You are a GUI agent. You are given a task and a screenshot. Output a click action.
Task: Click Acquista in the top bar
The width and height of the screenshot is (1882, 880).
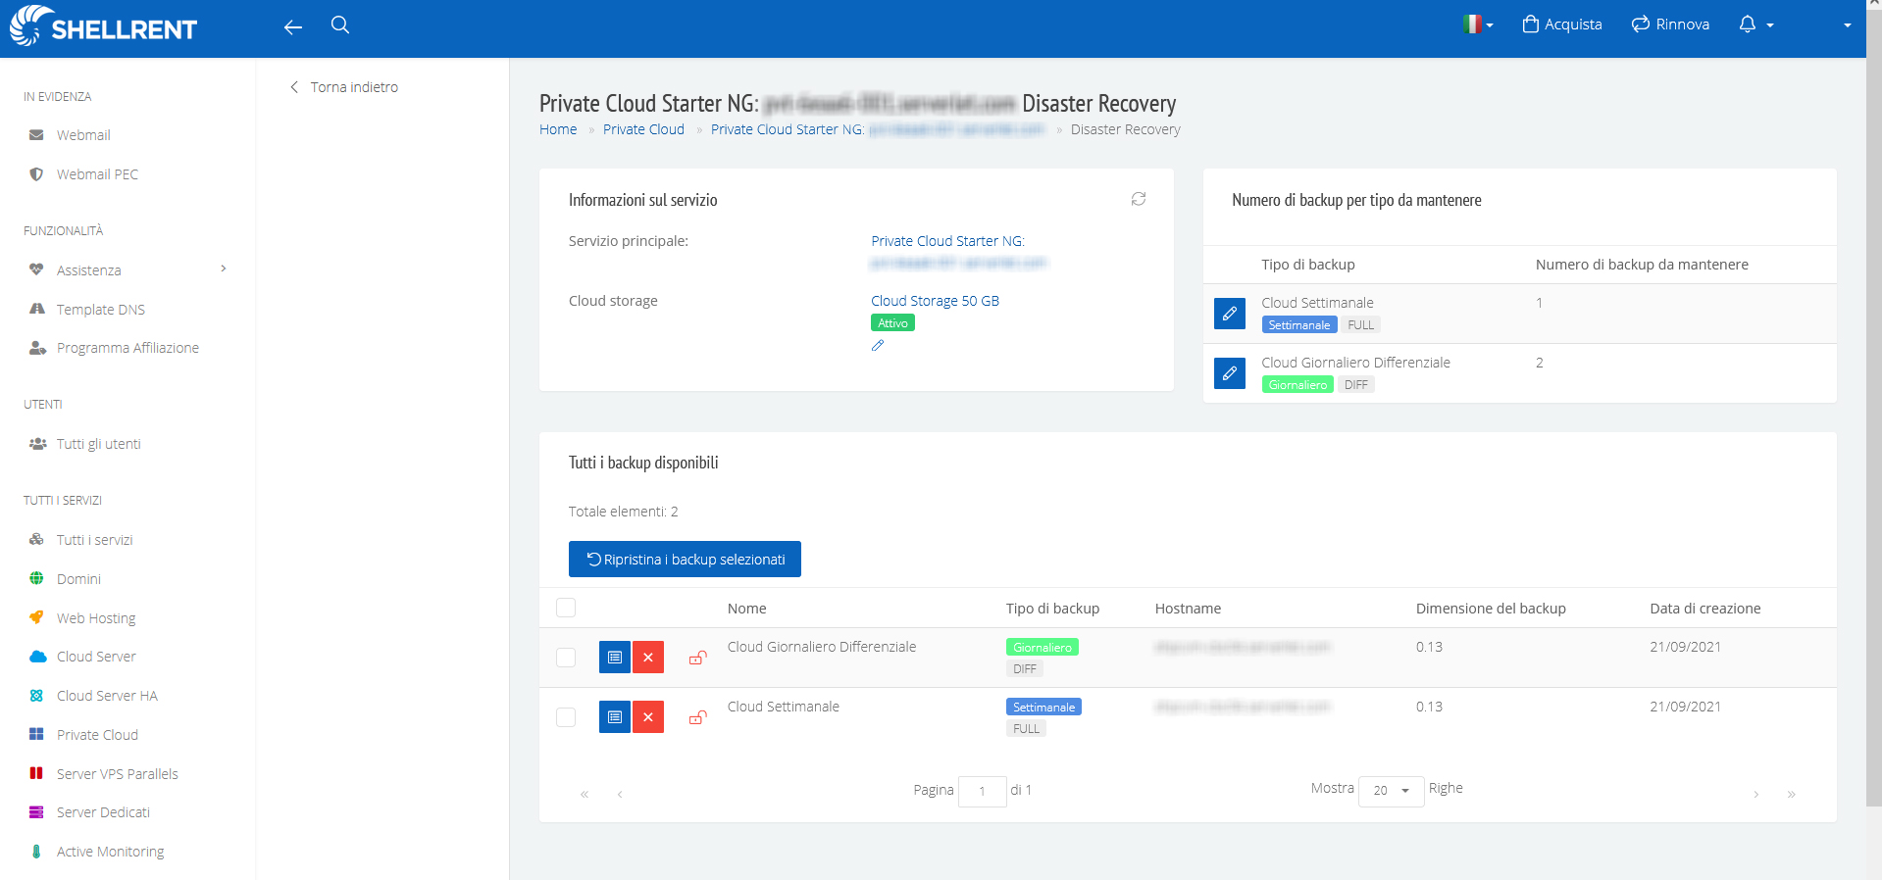click(x=1562, y=24)
